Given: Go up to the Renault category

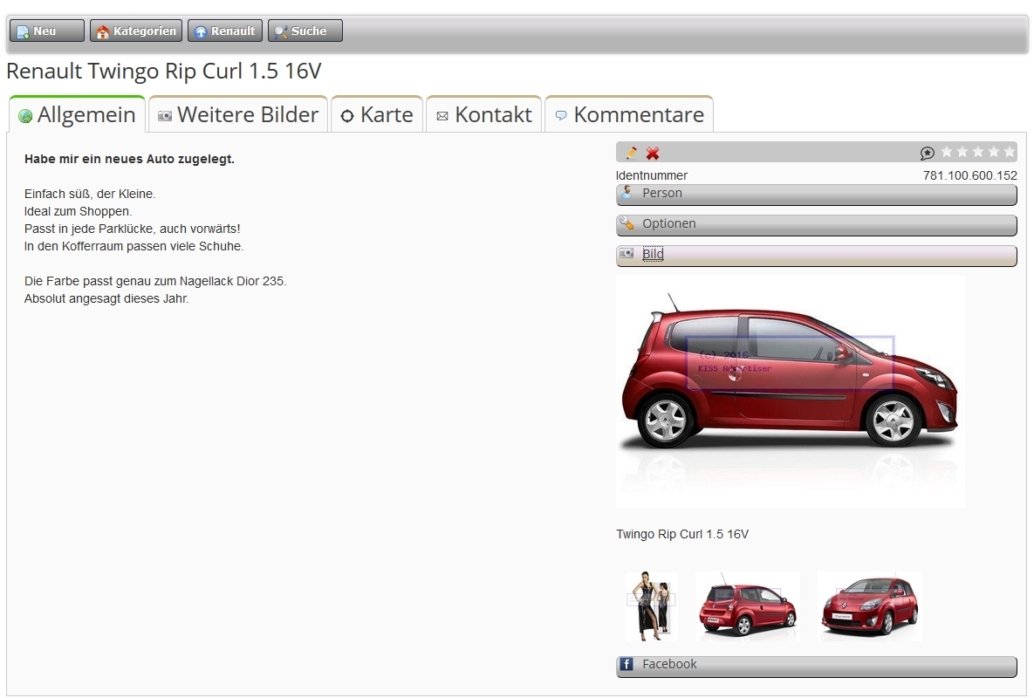Looking at the screenshot, I should pyautogui.click(x=225, y=31).
